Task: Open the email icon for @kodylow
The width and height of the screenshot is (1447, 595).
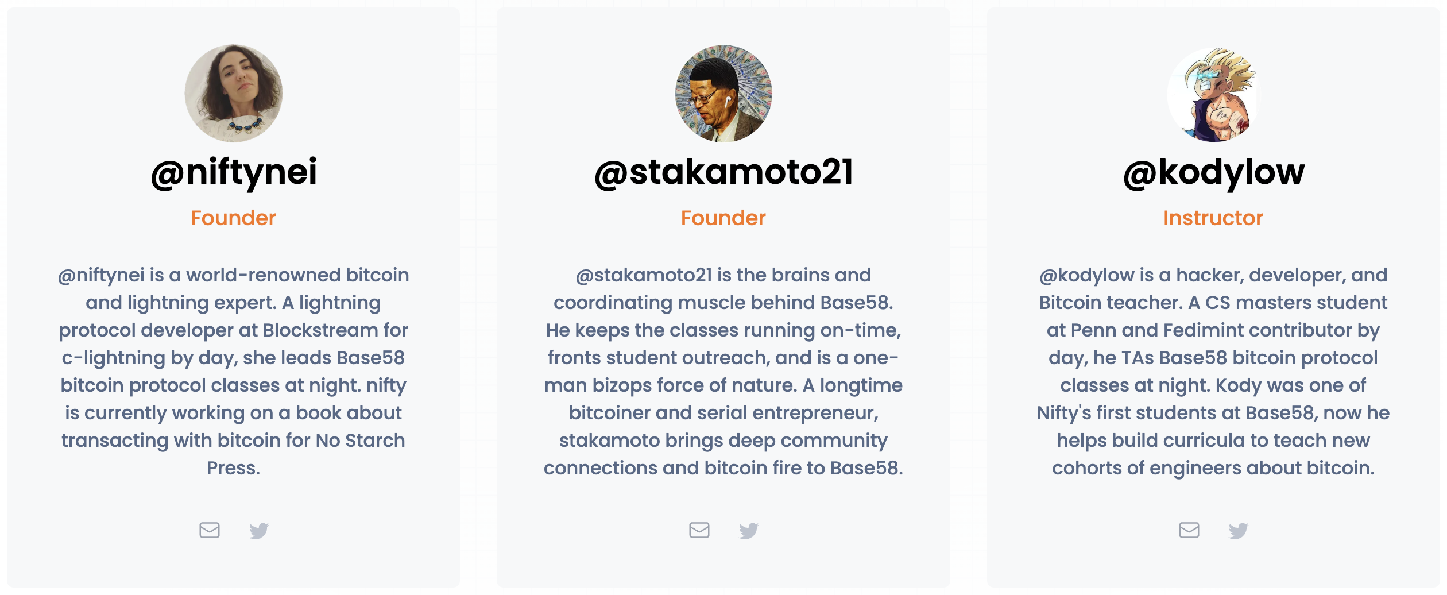Action: (1189, 530)
